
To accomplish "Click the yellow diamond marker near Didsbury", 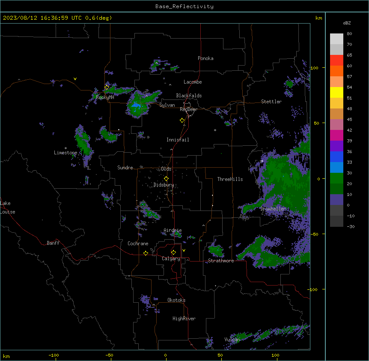I will [167, 179].
